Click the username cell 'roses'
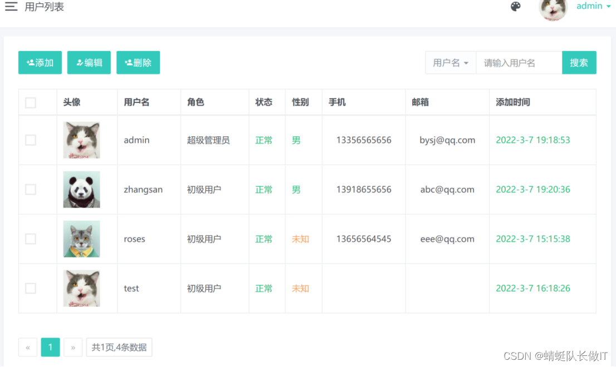Screen dimensions: 616x367 (x=134, y=239)
